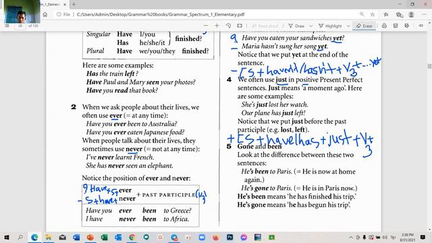Click the sentence 'Has the train left?'
Viewport: 432px width, 243px height.
tap(112, 74)
